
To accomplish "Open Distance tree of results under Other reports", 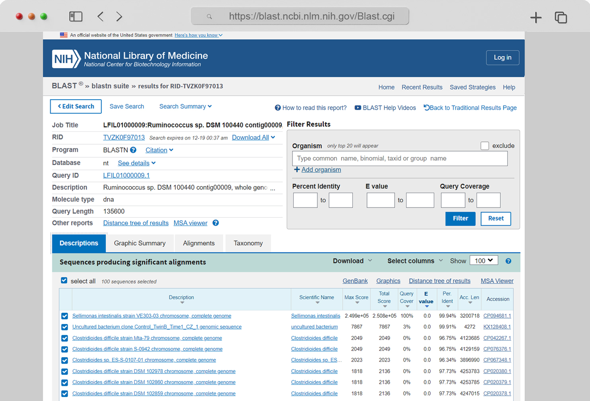I will (136, 223).
